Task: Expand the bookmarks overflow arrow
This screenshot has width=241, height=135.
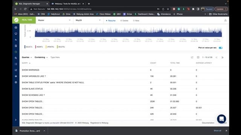Action: [x=205, y=14]
